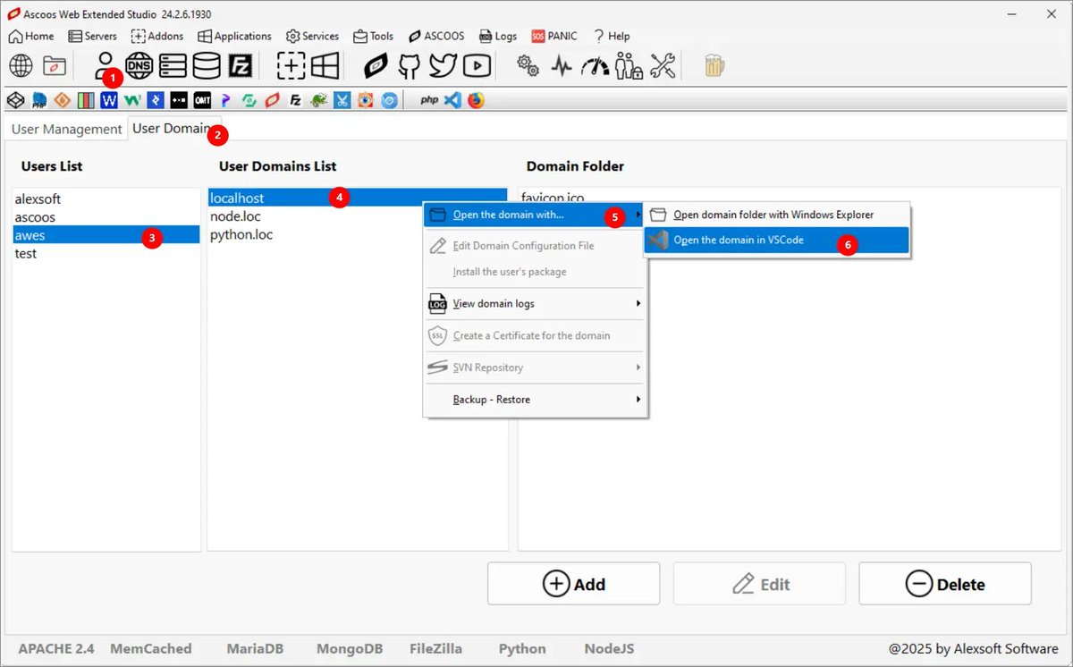
Task: Click the VSCode icon in the lower toolbar
Action: [x=453, y=99]
